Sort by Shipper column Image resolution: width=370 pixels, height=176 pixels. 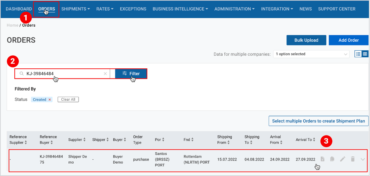point(108,140)
